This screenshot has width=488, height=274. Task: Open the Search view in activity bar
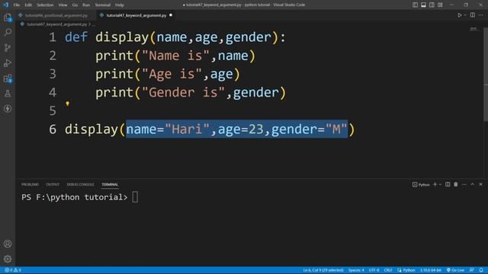(8, 32)
